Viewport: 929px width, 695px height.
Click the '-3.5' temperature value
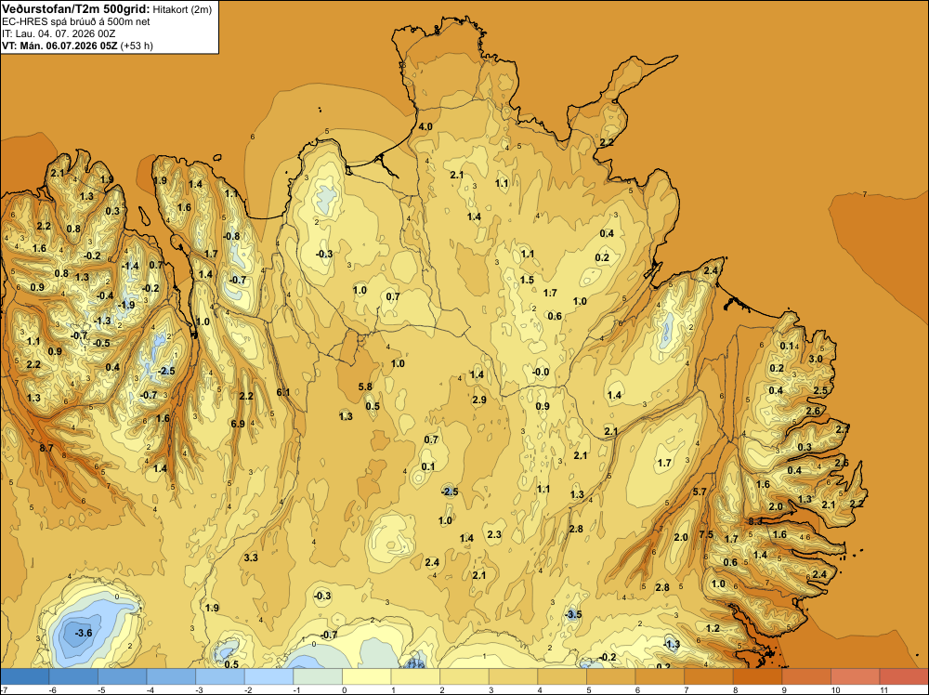573,614
